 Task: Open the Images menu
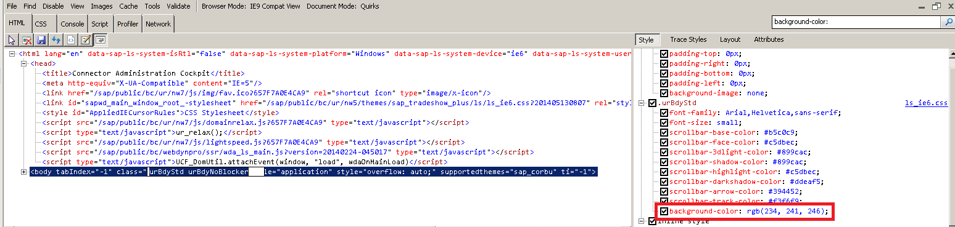[x=101, y=6]
